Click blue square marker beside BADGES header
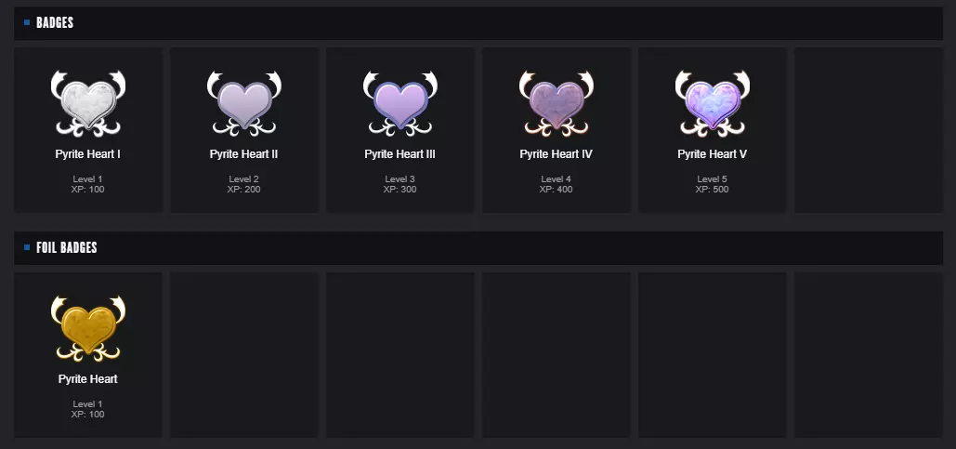956x449 pixels. pos(27,22)
